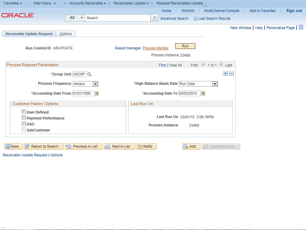Focus the Accounting Date To field
The width and height of the screenshot is (306, 230).
coord(189,93)
